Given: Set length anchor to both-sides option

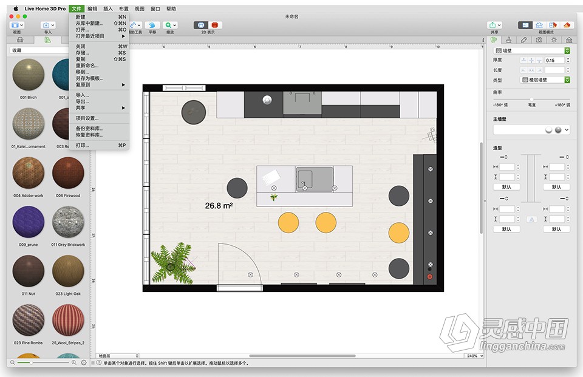Looking at the screenshot, I should coord(532,70).
